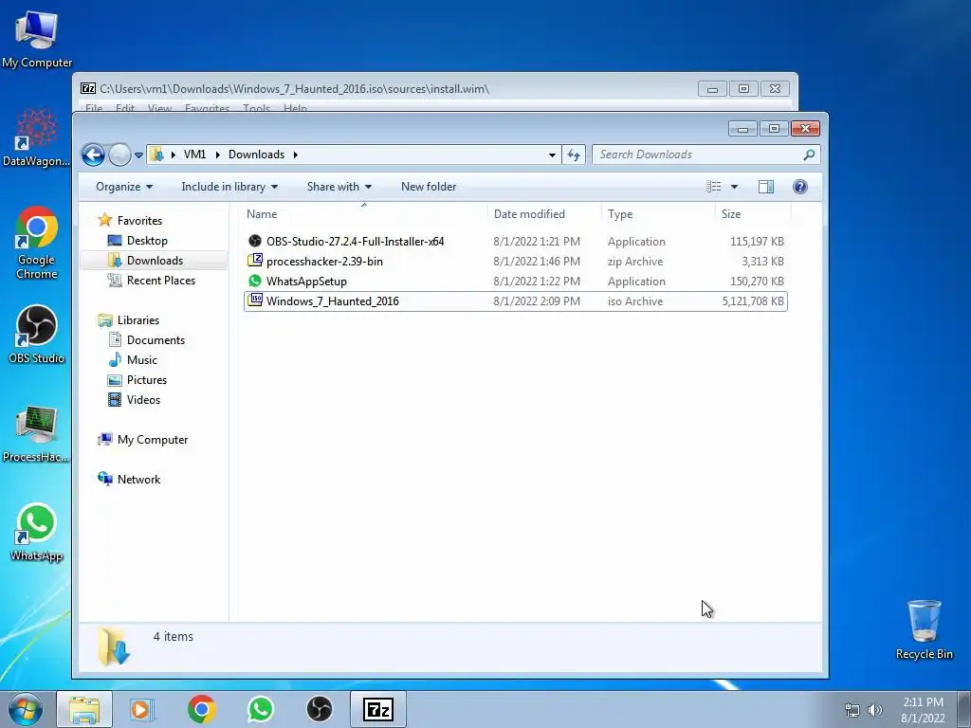Click ProcessHacker desktop shortcut
Image resolution: width=971 pixels, height=728 pixels.
point(36,433)
